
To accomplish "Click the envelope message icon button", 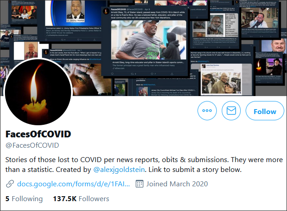I will click(x=231, y=110).
